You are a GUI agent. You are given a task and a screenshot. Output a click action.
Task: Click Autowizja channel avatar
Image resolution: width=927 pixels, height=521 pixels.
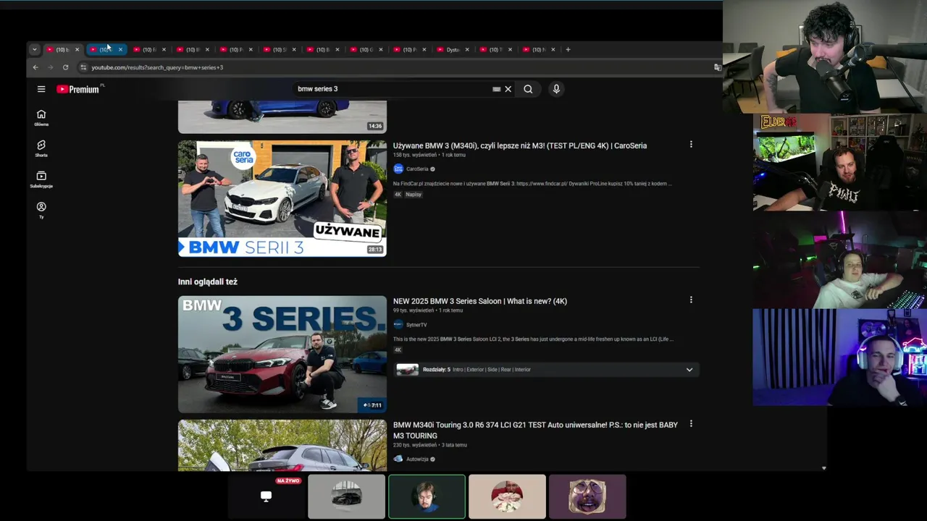(x=398, y=459)
